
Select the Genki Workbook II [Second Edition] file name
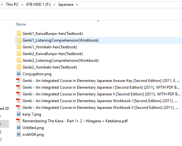coord(100,107)
